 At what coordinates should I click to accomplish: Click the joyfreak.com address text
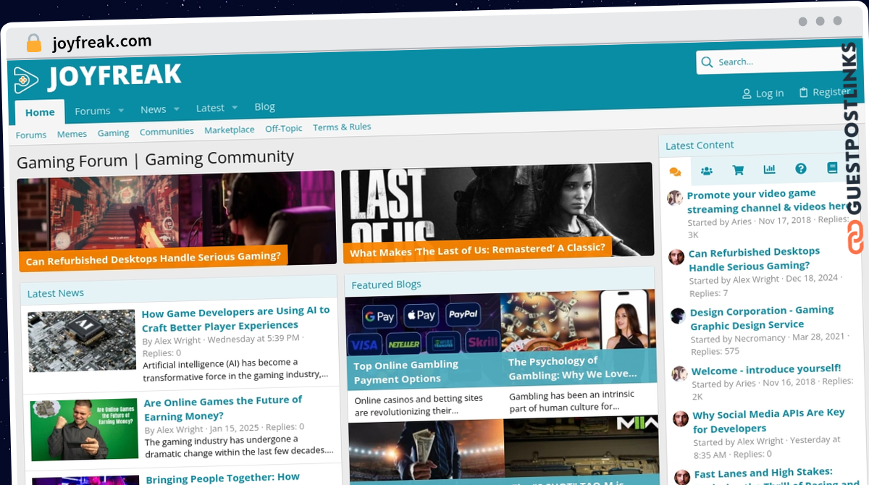(x=102, y=42)
